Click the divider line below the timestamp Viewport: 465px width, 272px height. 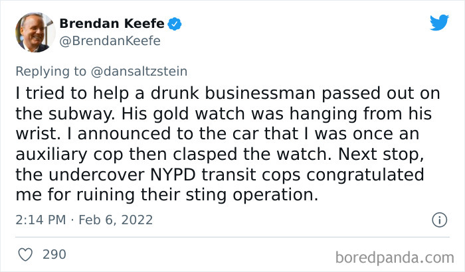coord(232,237)
